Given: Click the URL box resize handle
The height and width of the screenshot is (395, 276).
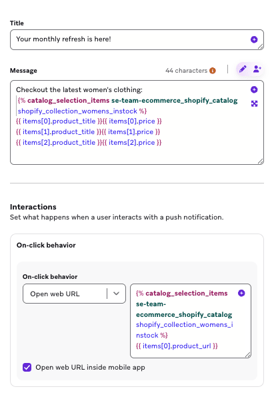Looking at the screenshot, I should click(x=248, y=355).
